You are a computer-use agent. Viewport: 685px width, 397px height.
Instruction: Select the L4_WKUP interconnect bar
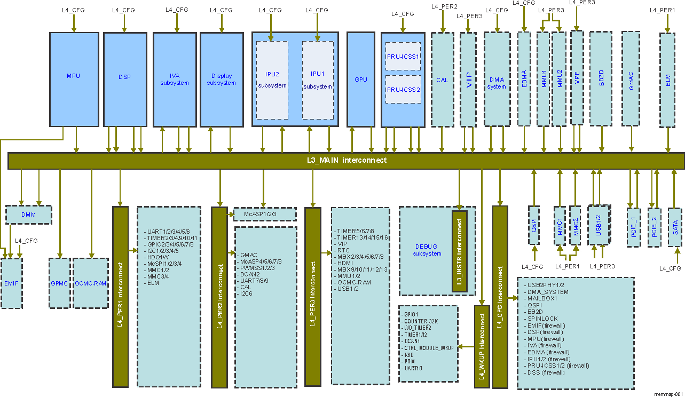click(x=482, y=346)
